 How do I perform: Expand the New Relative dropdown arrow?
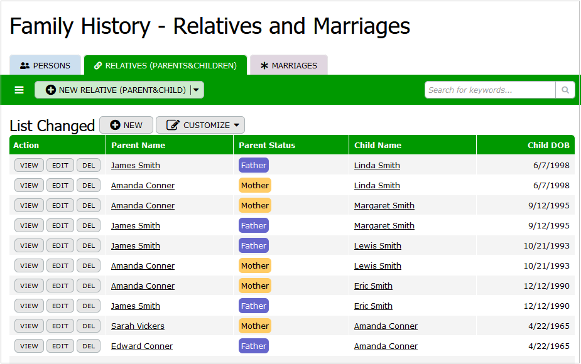197,90
